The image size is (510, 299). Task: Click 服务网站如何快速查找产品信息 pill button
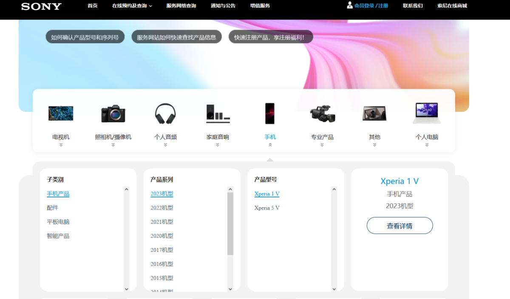(x=176, y=37)
